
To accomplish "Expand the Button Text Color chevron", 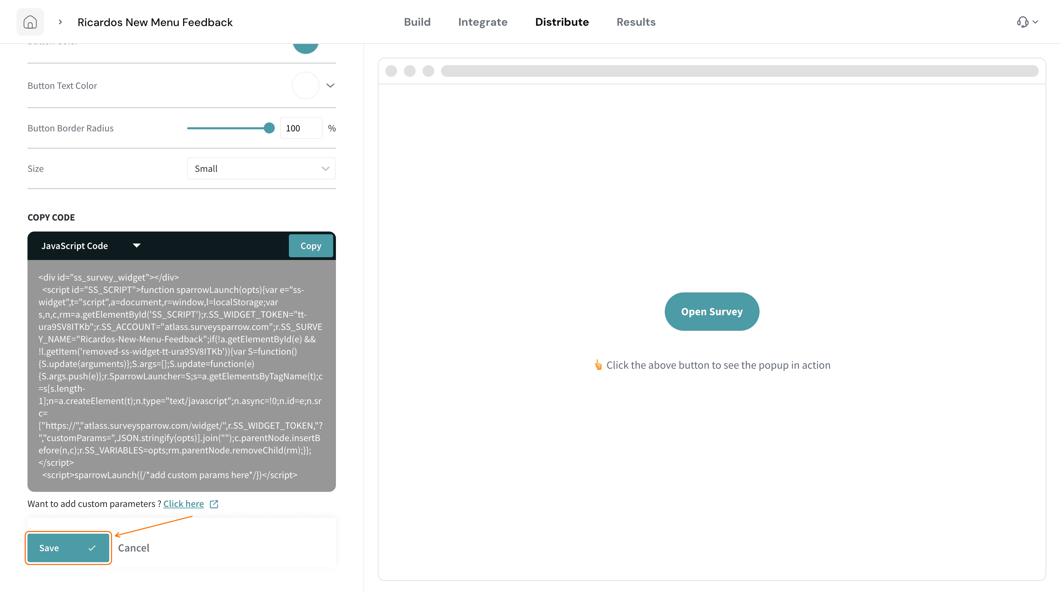I will (x=330, y=85).
